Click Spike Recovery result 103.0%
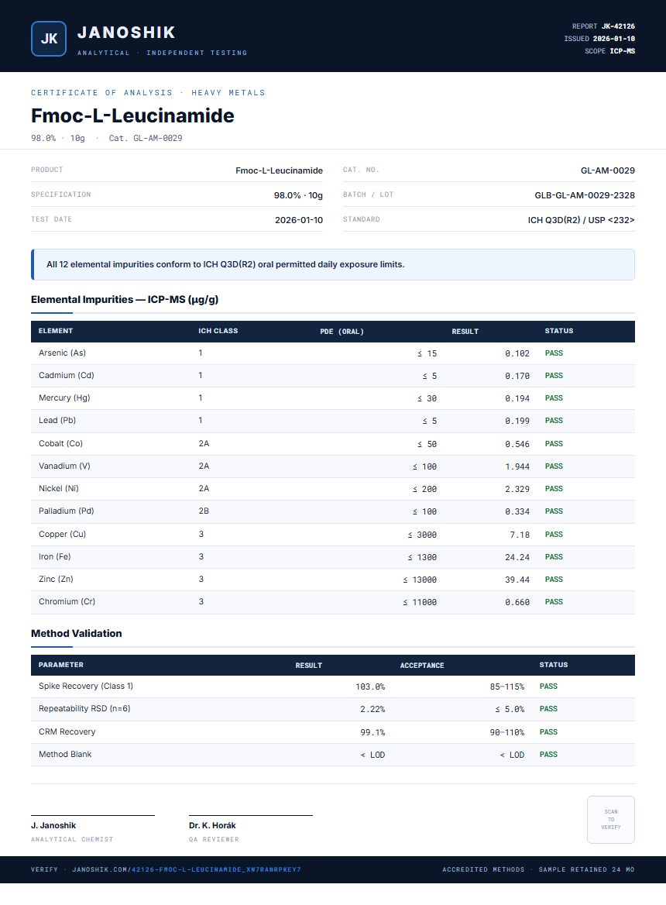 (370, 686)
